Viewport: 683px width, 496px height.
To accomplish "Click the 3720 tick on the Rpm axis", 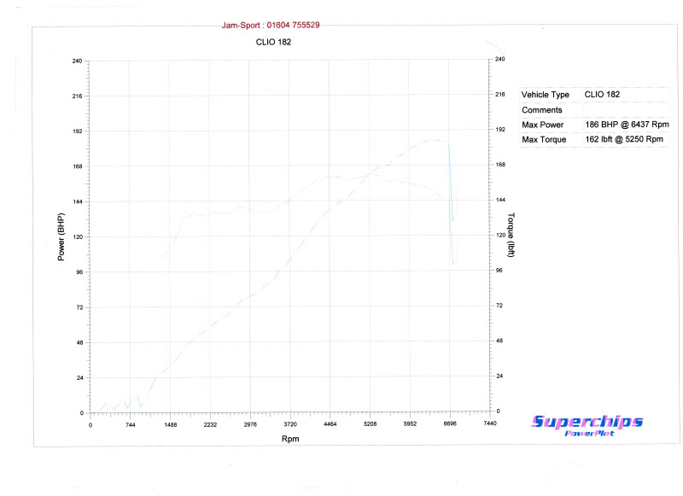I will tap(290, 424).
